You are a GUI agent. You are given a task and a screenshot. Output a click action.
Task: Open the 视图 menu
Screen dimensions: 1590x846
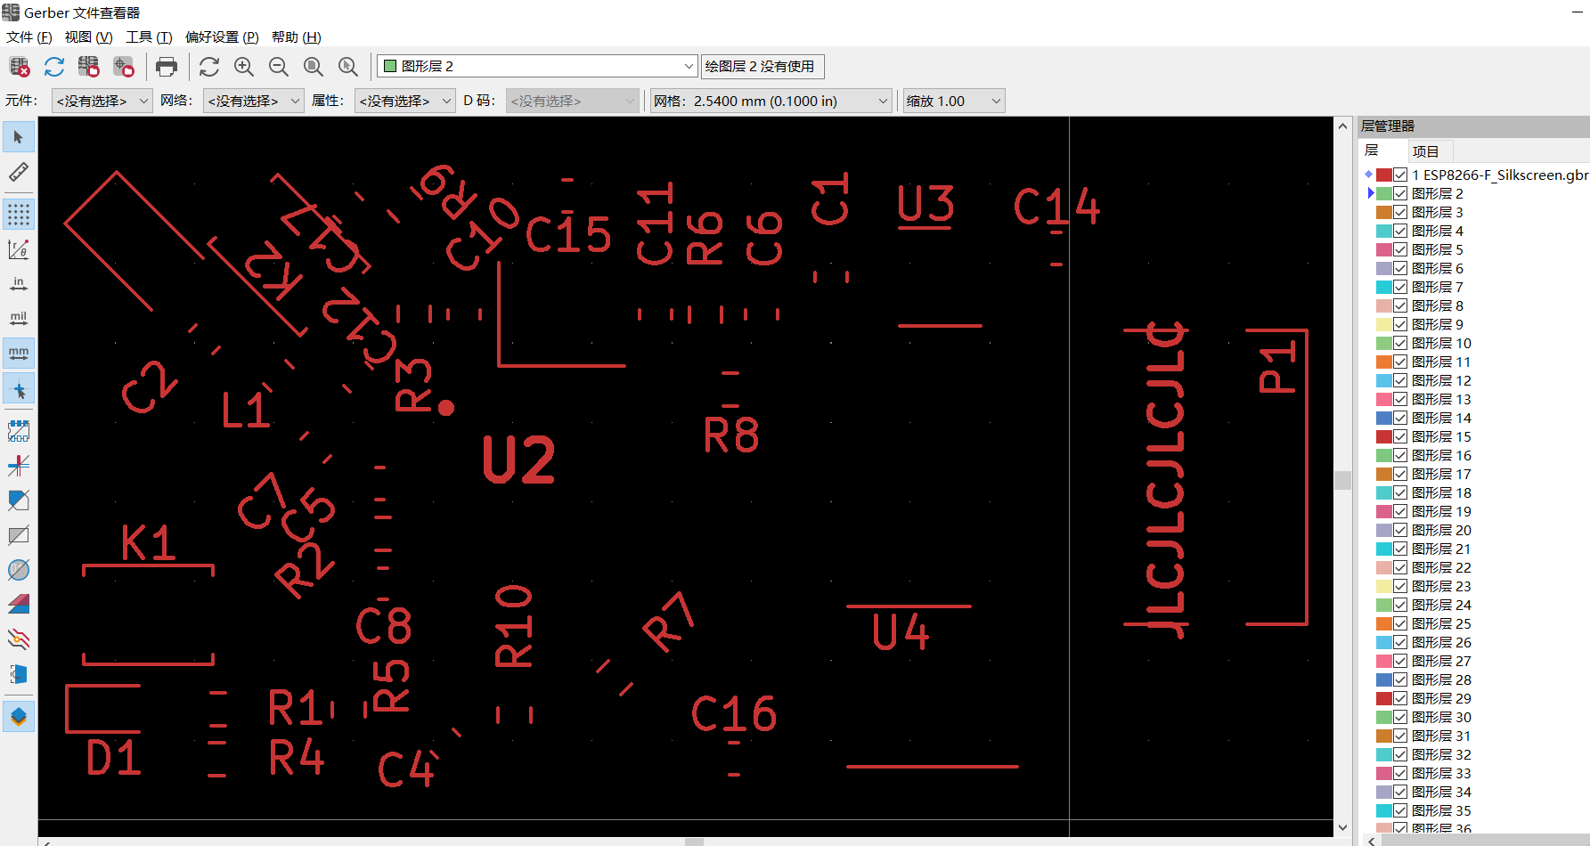click(x=87, y=37)
